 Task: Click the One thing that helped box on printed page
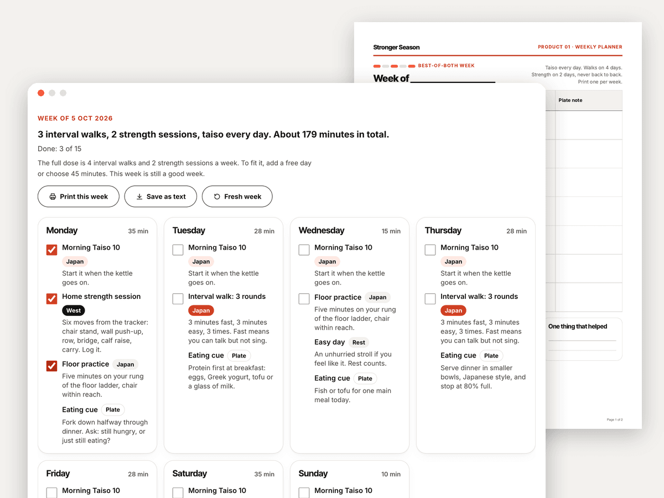point(584,339)
